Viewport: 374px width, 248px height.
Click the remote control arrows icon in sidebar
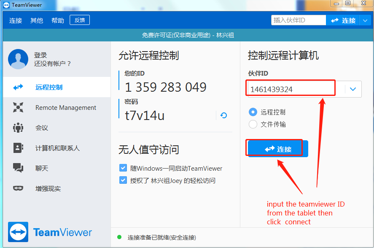pyautogui.click(x=18, y=87)
